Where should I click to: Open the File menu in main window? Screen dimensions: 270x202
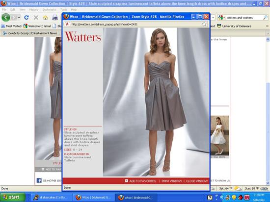[x=4, y=10]
